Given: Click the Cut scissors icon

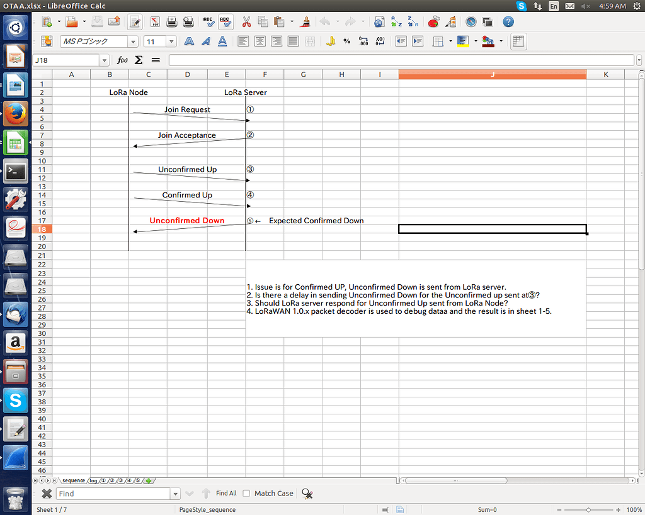Looking at the screenshot, I should [x=246, y=22].
